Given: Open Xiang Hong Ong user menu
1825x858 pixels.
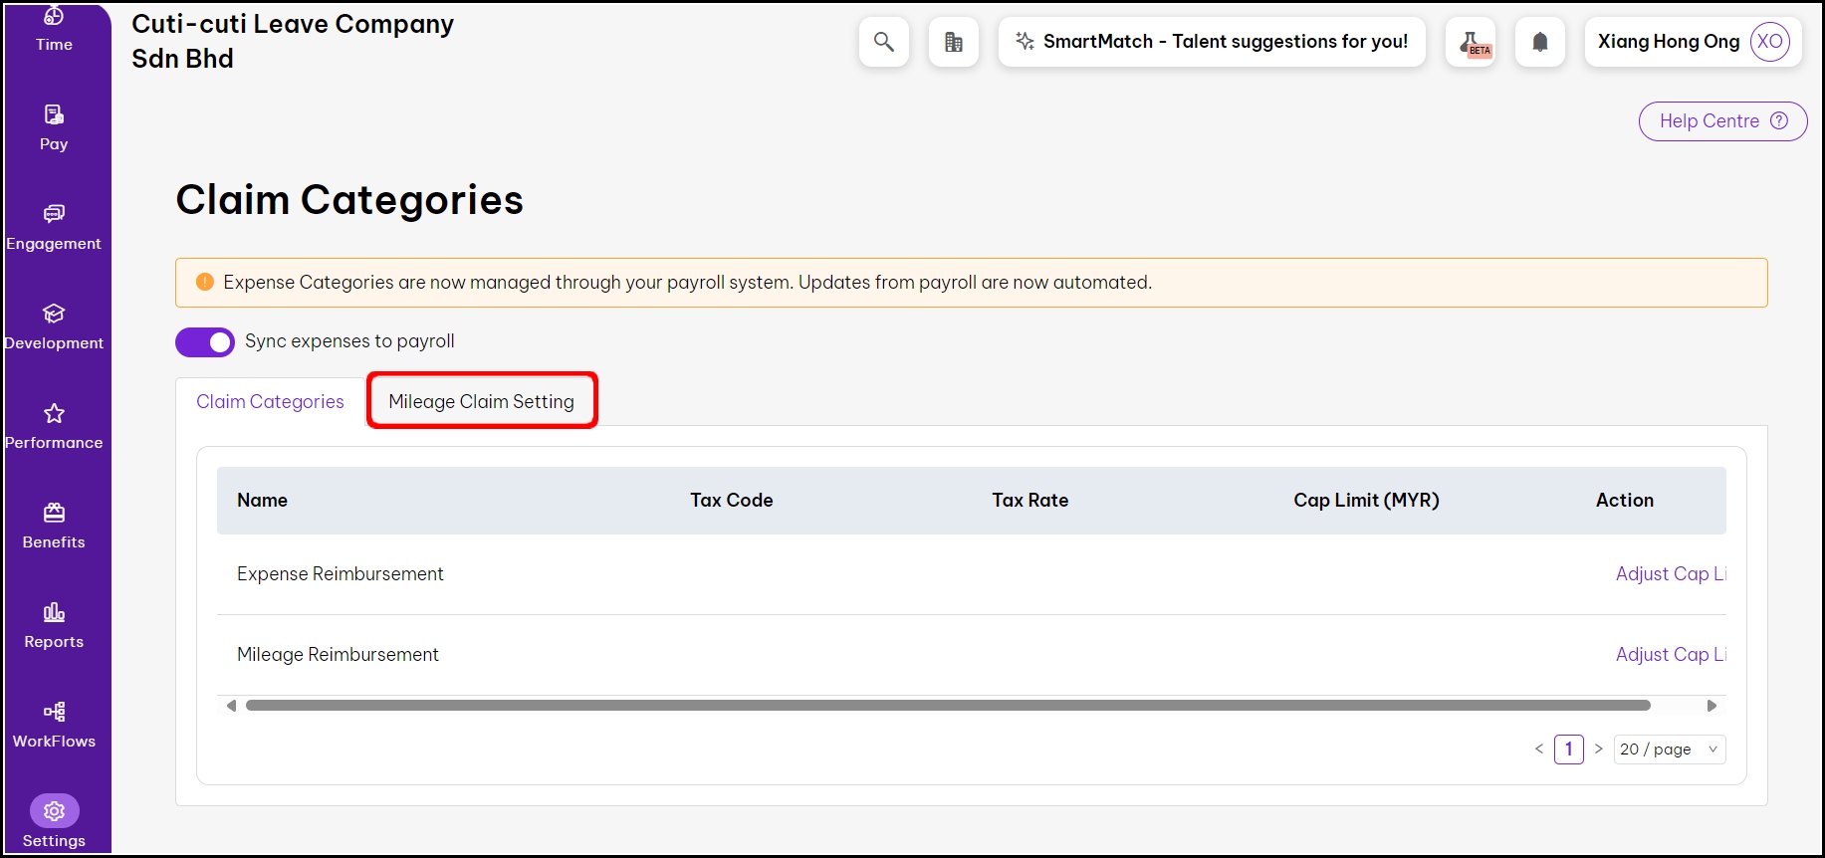Looking at the screenshot, I should pyautogui.click(x=1692, y=42).
